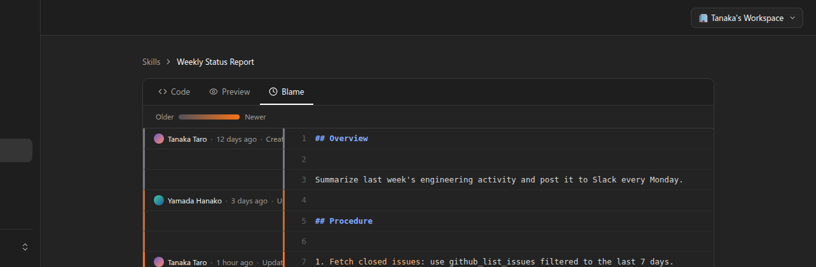Click the Preview eye icon
The height and width of the screenshot is (267, 816).
pyautogui.click(x=214, y=92)
